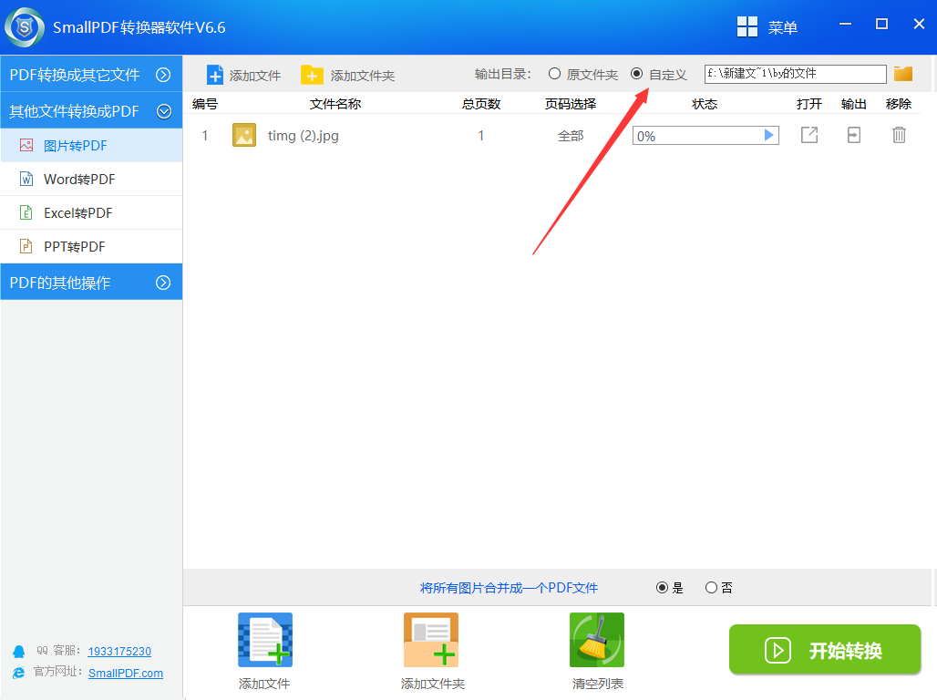Open the QQ number 1933175230 link
This screenshot has height=700, width=937.
pyautogui.click(x=119, y=652)
